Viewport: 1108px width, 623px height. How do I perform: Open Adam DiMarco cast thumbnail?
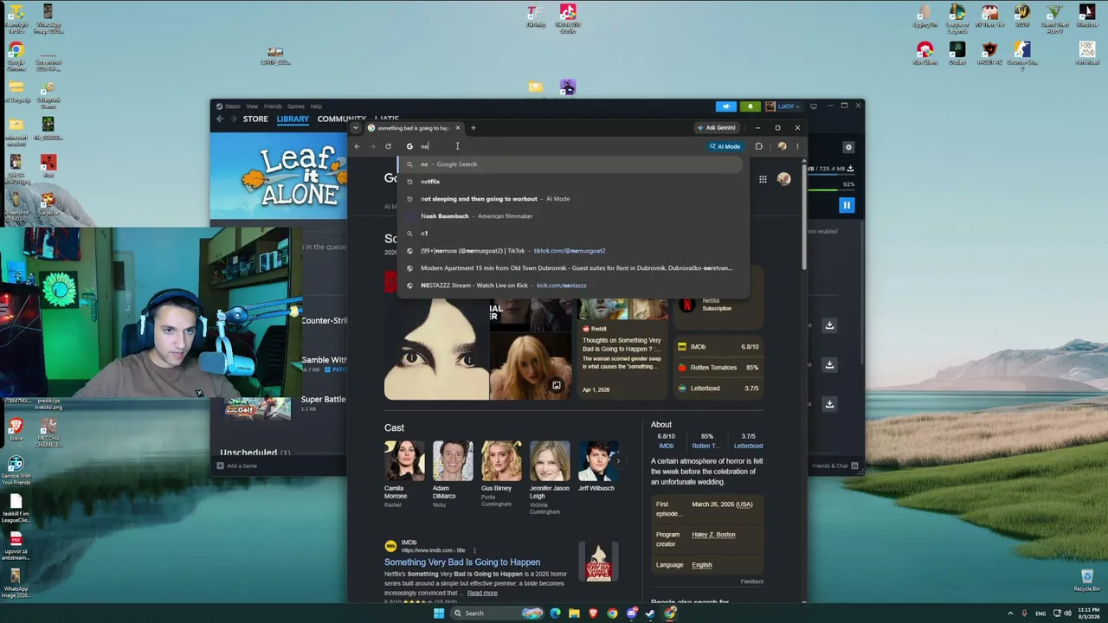click(x=453, y=461)
